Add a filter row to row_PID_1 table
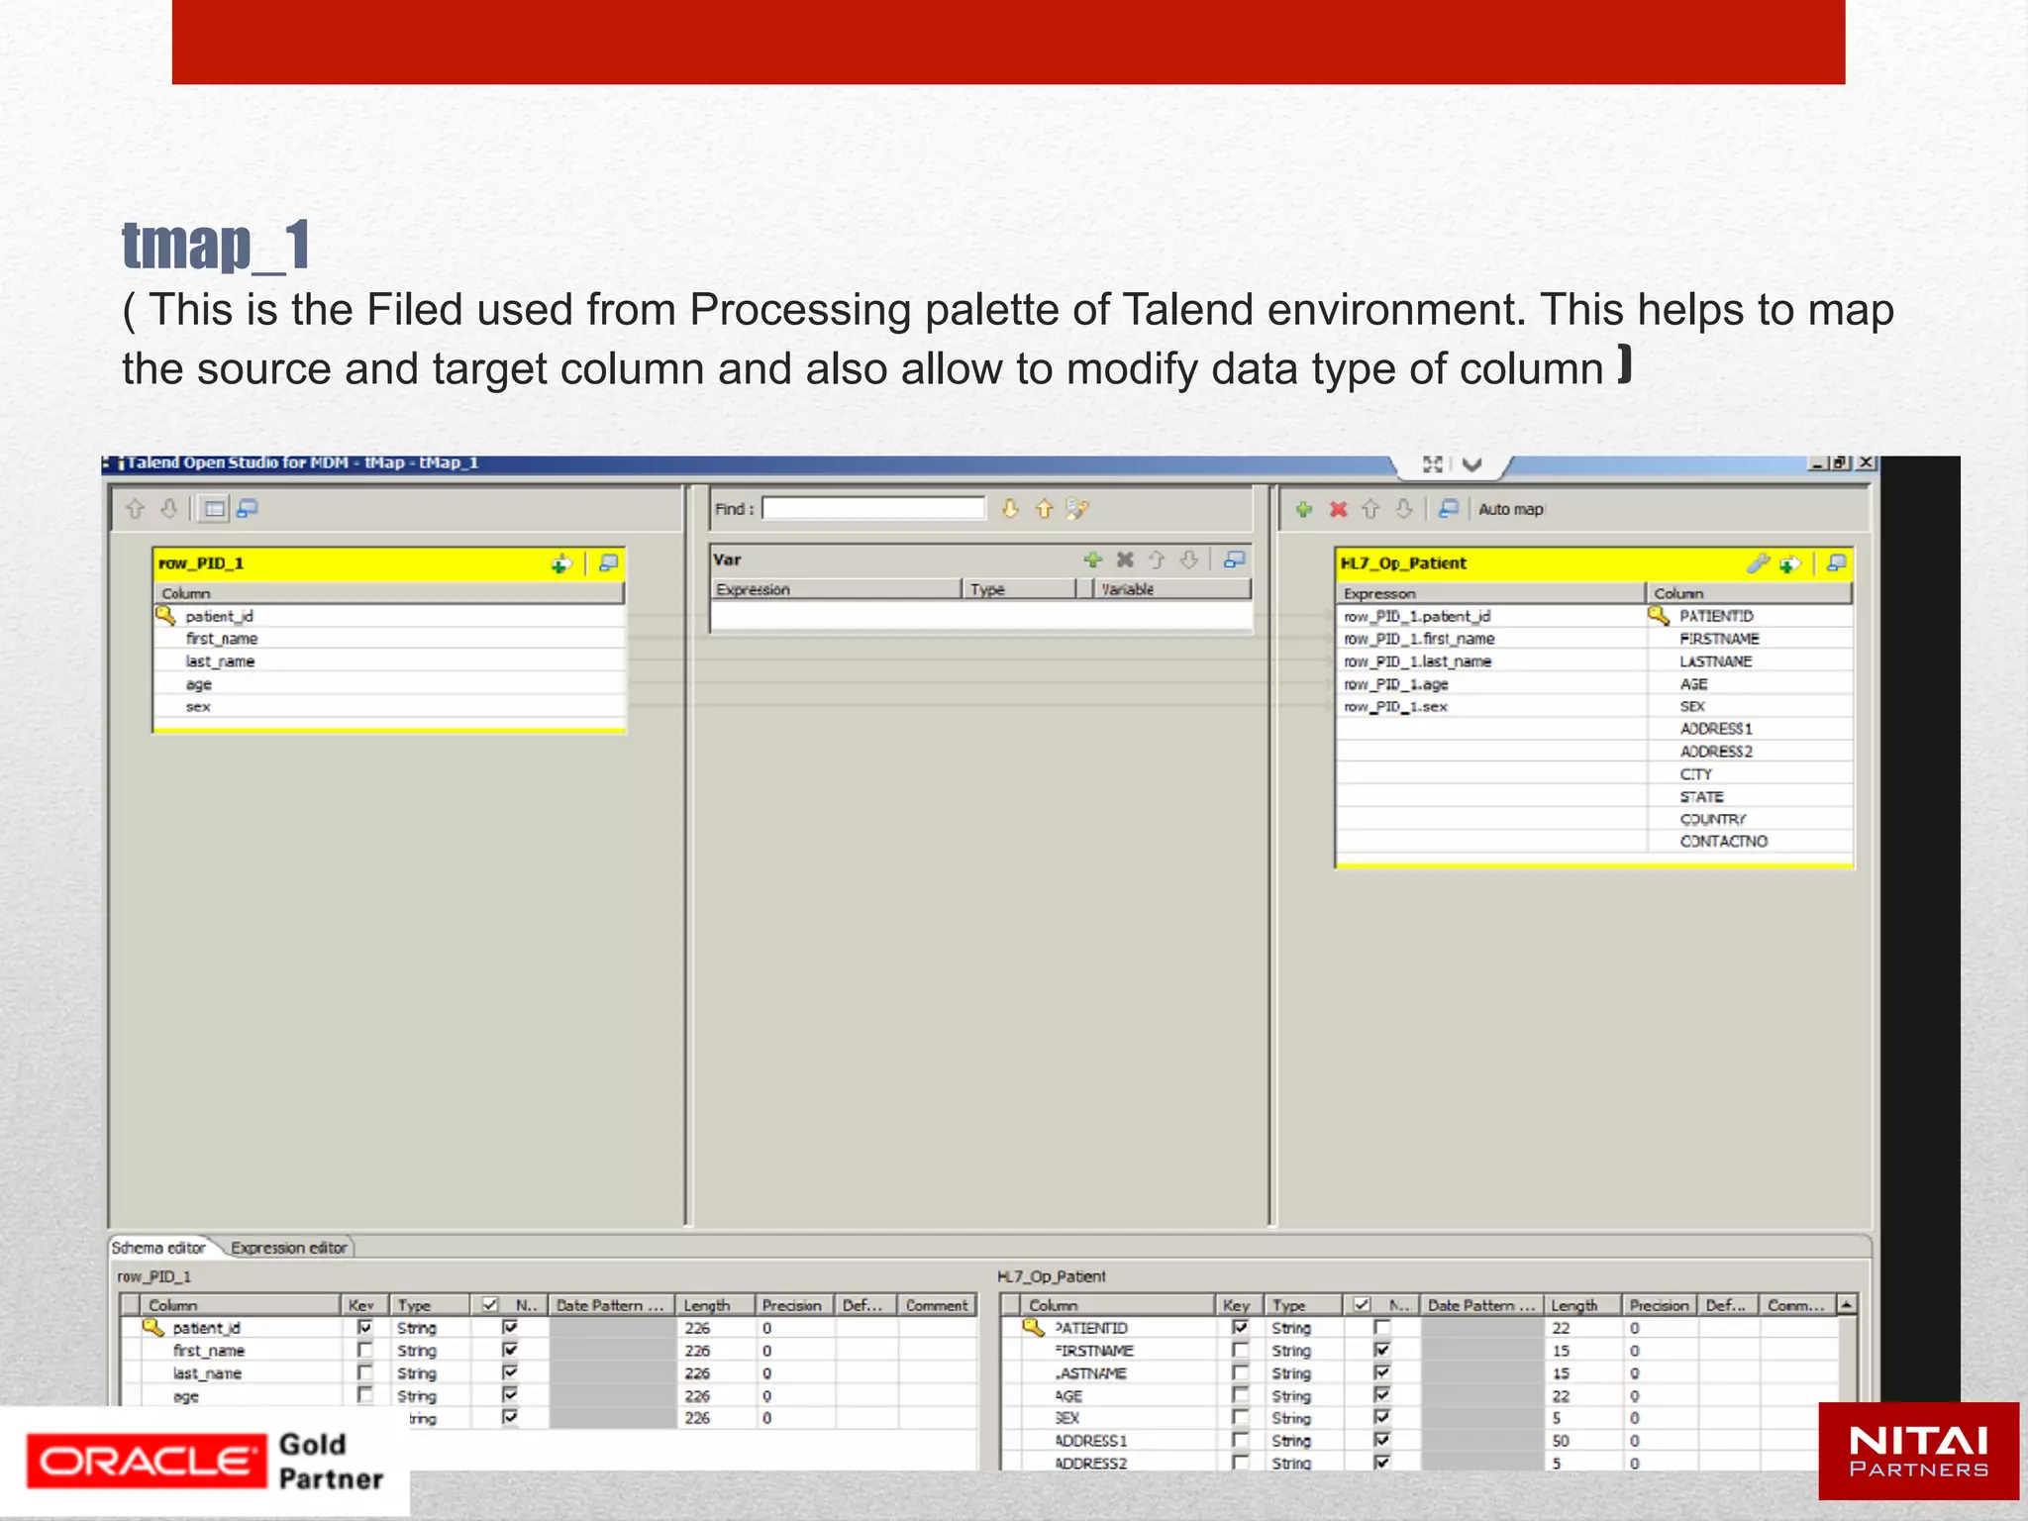Viewport: 2028px width, 1521px height. click(x=561, y=563)
